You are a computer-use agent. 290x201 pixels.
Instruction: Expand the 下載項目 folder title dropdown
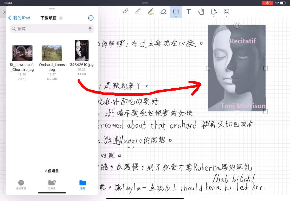[x=61, y=18]
